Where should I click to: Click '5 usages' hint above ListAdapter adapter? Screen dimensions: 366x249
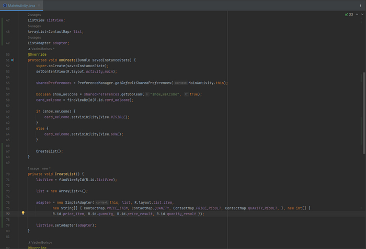point(35,38)
